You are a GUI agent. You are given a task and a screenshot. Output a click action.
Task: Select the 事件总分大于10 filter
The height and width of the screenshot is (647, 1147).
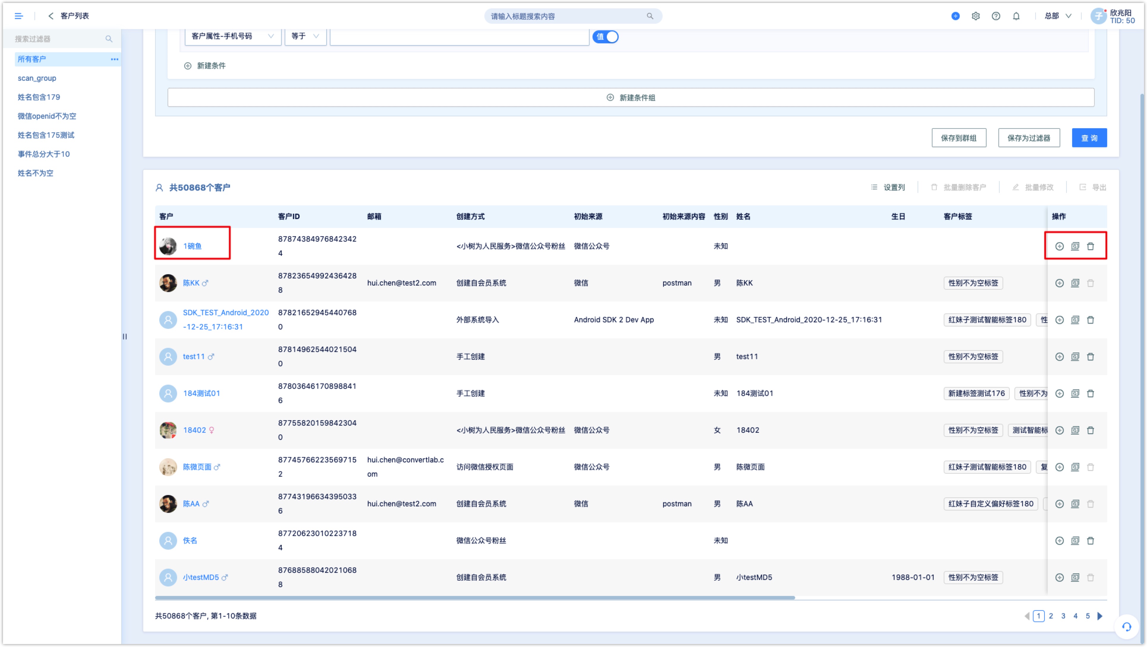(x=44, y=154)
